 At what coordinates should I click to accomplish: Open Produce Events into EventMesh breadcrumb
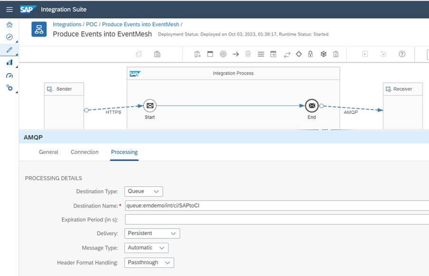(140, 24)
